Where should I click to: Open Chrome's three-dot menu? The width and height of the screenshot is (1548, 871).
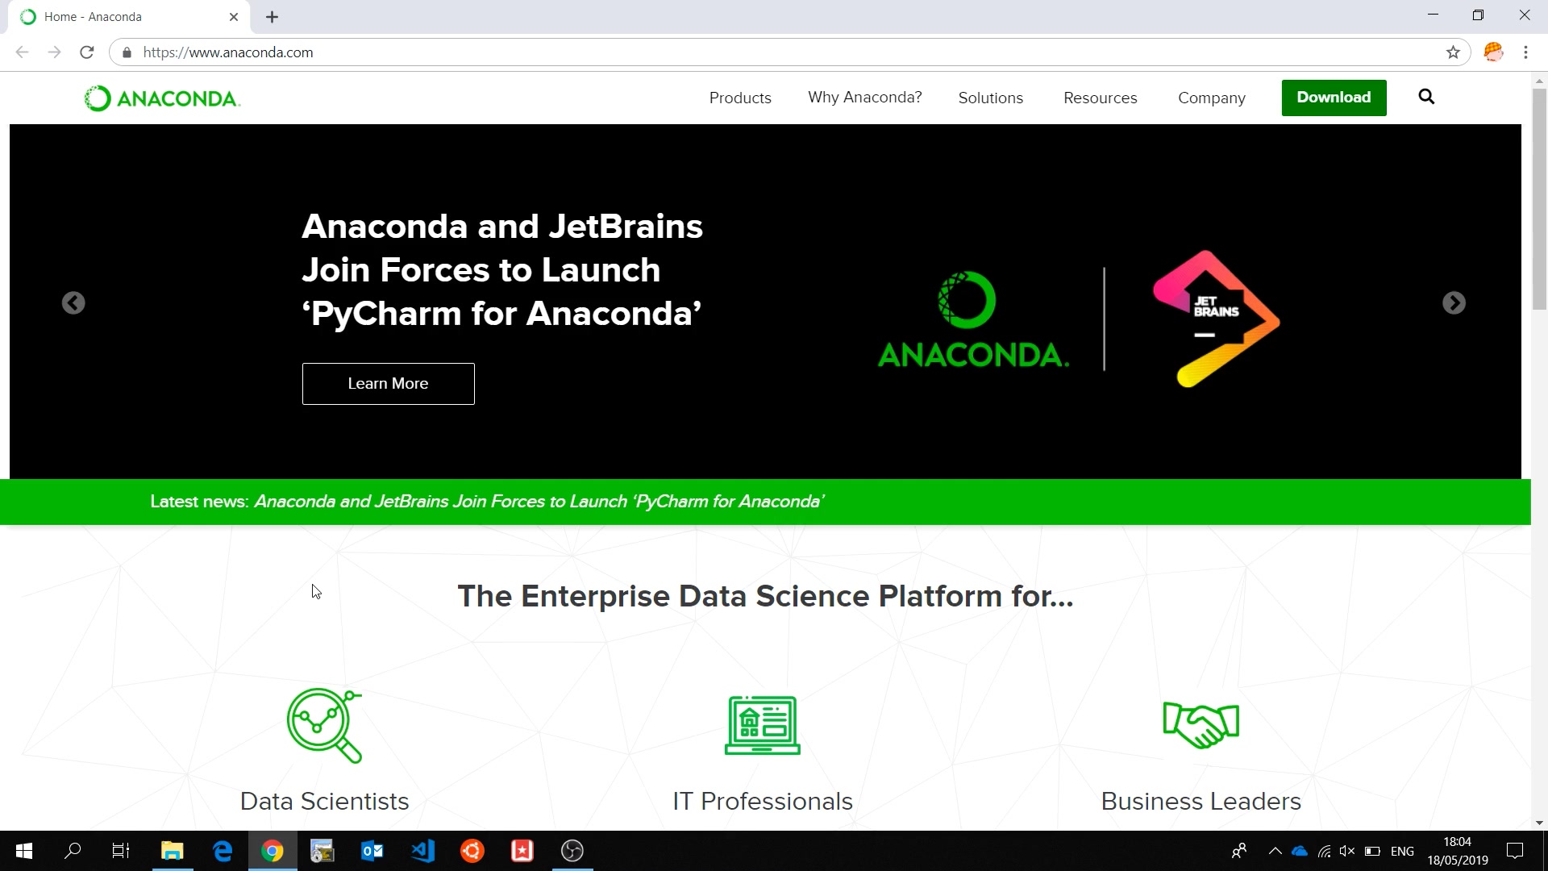[x=1525, y=52]
